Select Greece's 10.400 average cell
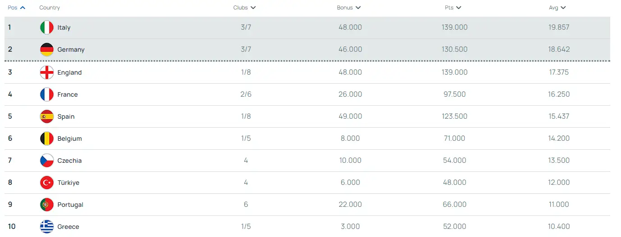The width and height of the screenshot is (621, 237). point(559,227)
